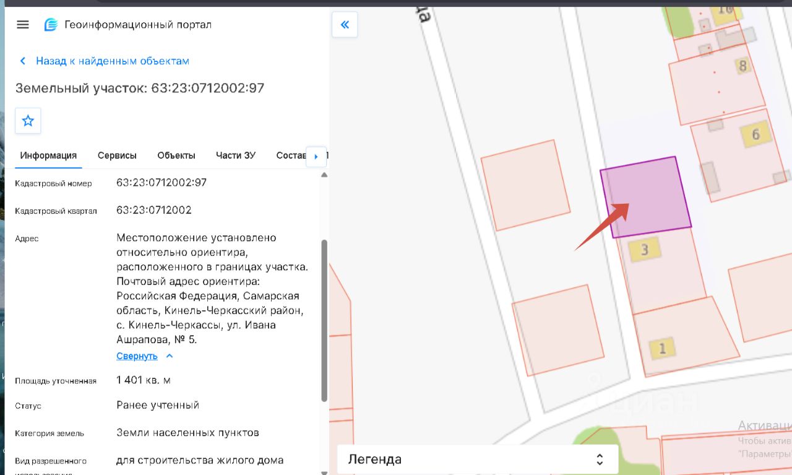Screen dimensions: 792x475
Task: Select building number 3 on map
Action: [644, 250]
